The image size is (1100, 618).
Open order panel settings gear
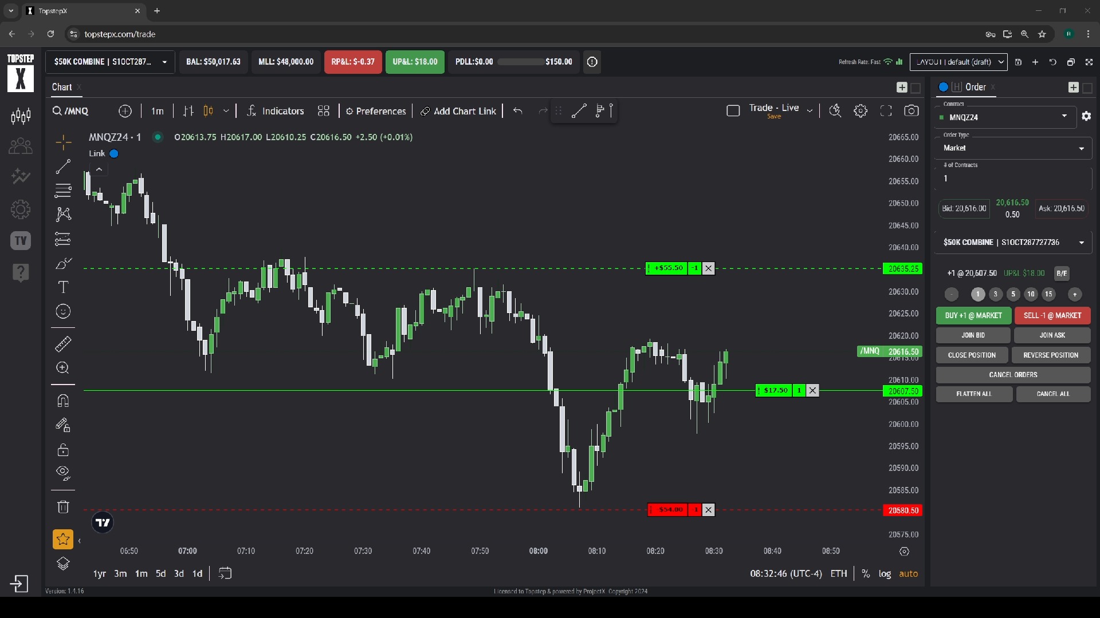[x=1086, y=116]
